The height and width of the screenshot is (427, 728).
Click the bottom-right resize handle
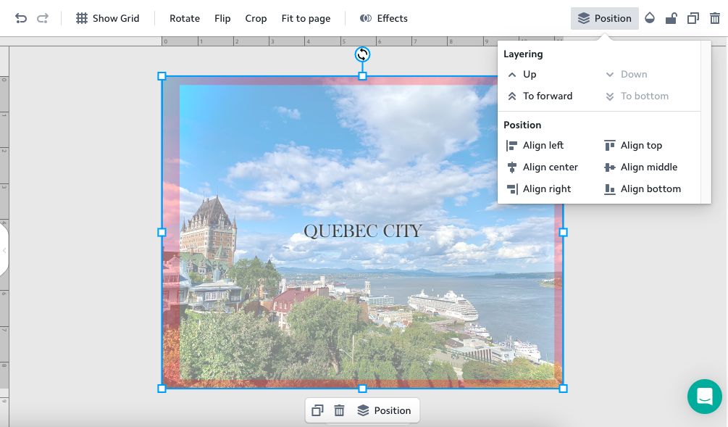tap(563, 389)
